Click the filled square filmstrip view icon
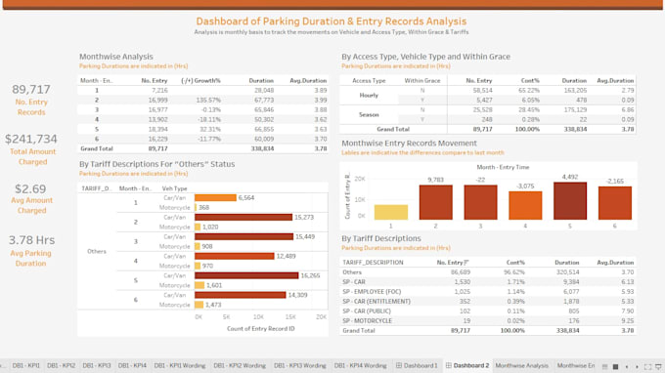Image resolution: width=665 pixels, height=373 pixels. (616, 366)
